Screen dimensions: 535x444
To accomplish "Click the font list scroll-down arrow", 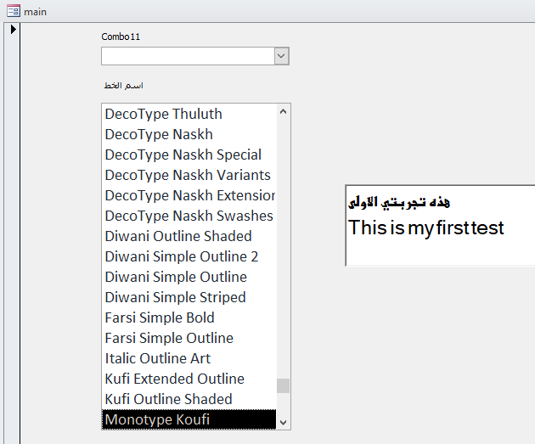I will 283,423.
